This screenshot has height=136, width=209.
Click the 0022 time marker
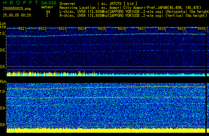click(x=43, y=29)
